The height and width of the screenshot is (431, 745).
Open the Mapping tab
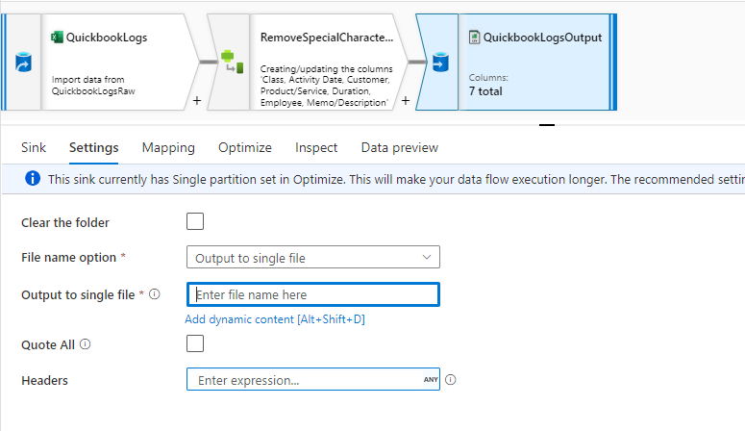pos(168,147)
